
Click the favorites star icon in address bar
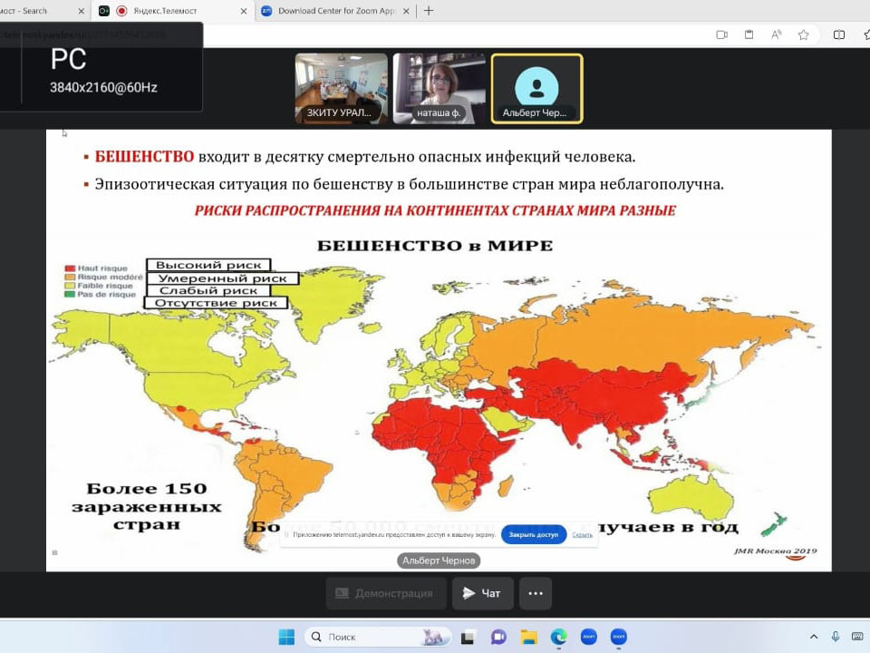click(x=803, y=34)
